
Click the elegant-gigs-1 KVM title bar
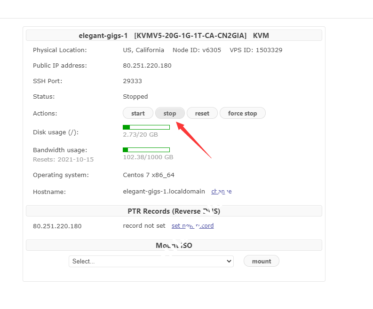(174, 35)
